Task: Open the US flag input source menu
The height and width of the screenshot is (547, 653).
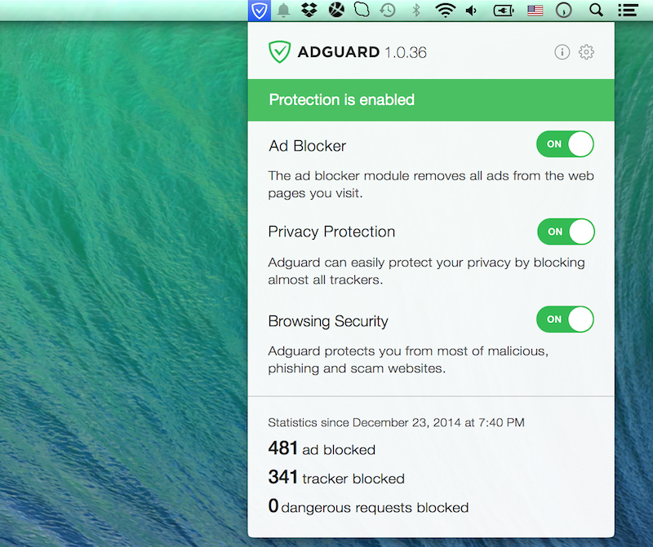Action: click(x=535, y=11)
